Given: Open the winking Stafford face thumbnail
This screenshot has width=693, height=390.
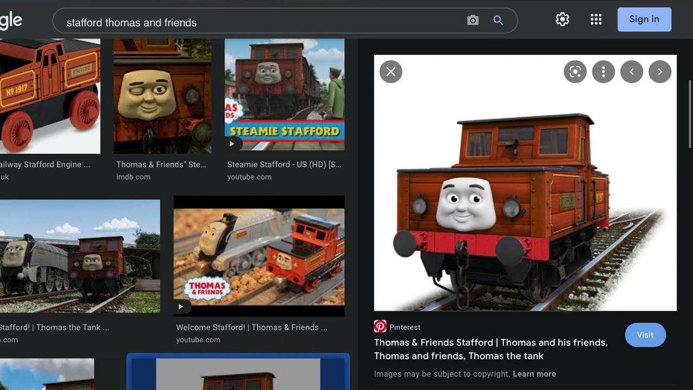Looking at the screenshot, I should click(x=162, y=96).
